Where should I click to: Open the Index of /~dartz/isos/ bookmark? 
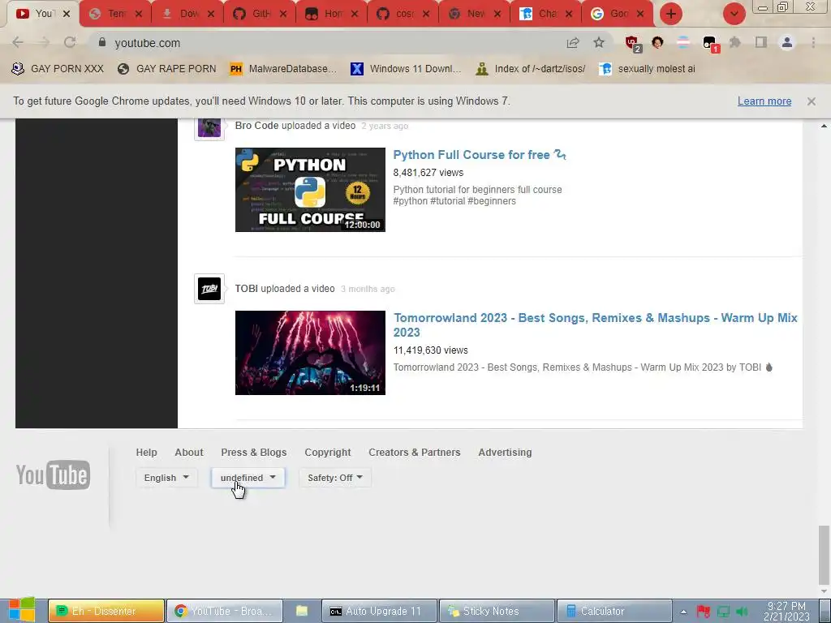coord(531,69)
